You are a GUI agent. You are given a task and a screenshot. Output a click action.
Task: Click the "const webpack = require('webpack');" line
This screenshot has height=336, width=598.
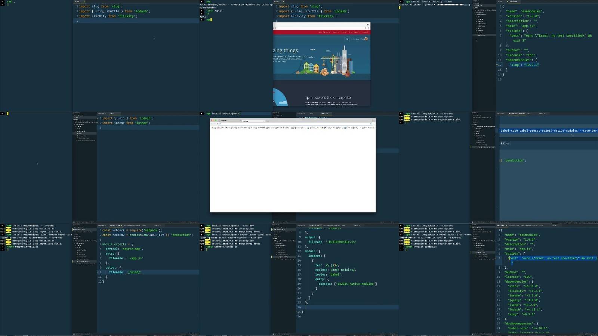[132, 230]
